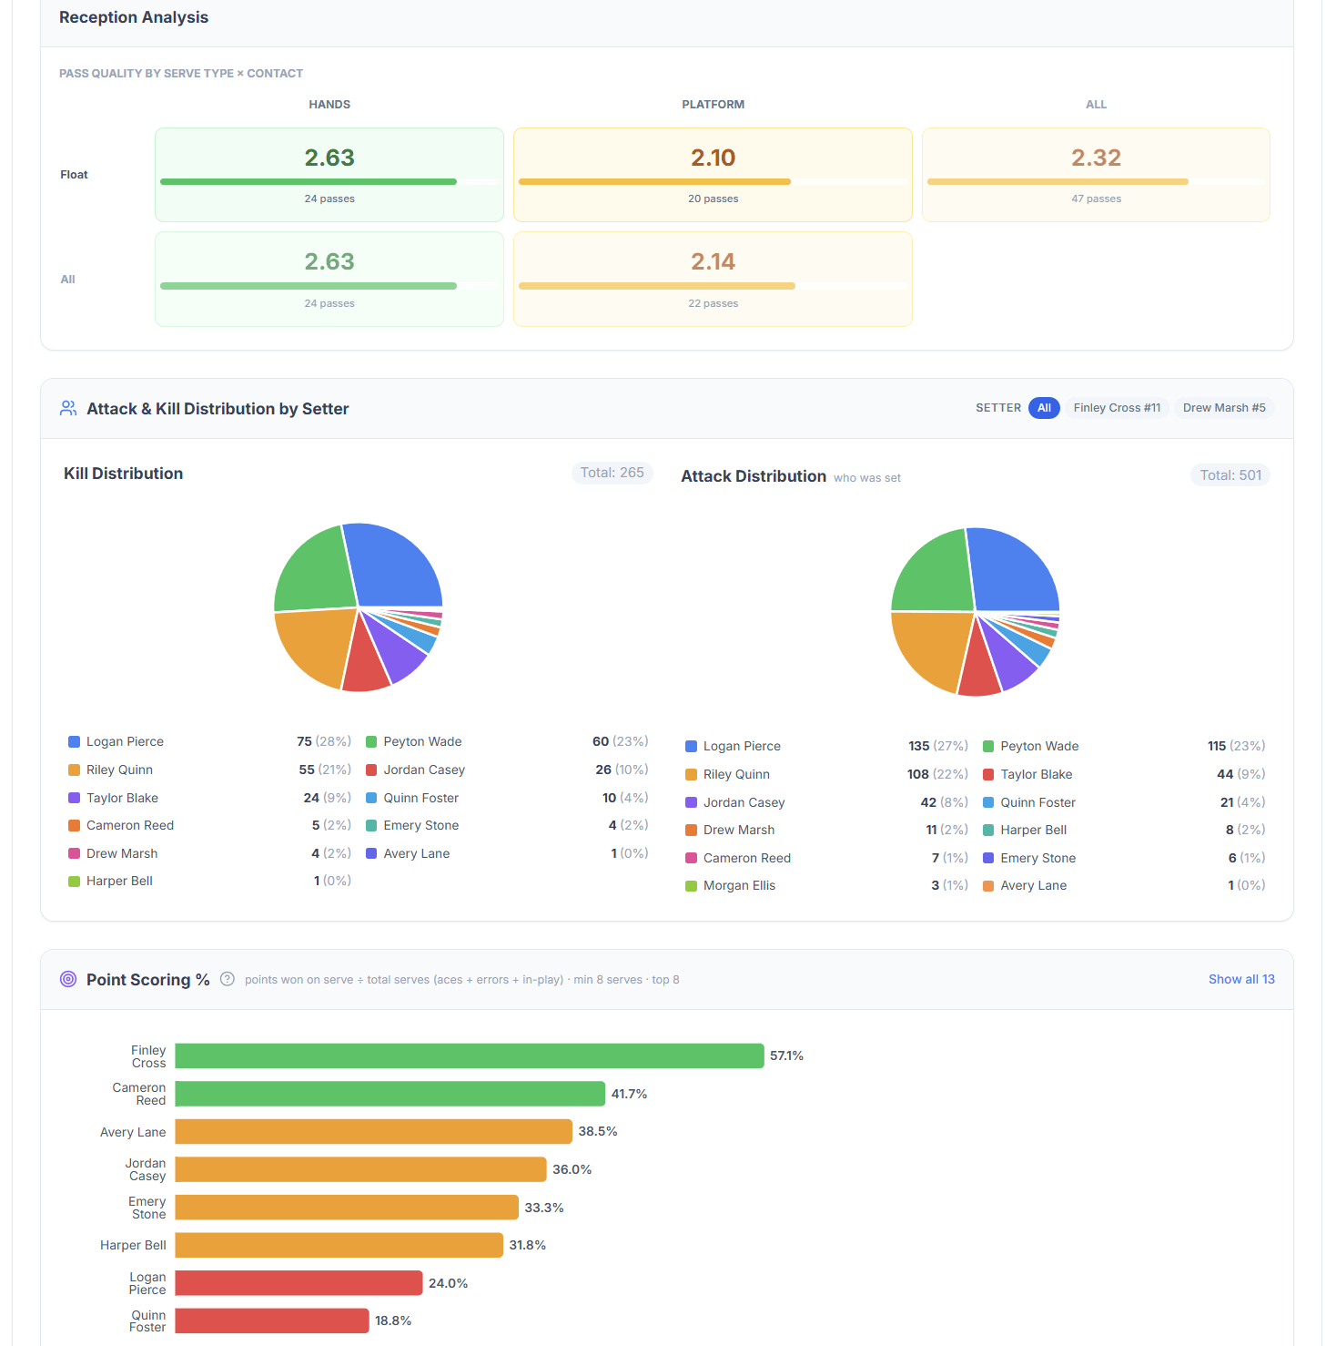Click Emery Stone's teal swatch in Kill Distribution
This screenshot has height=1346, width=1336.
point(371,825)
